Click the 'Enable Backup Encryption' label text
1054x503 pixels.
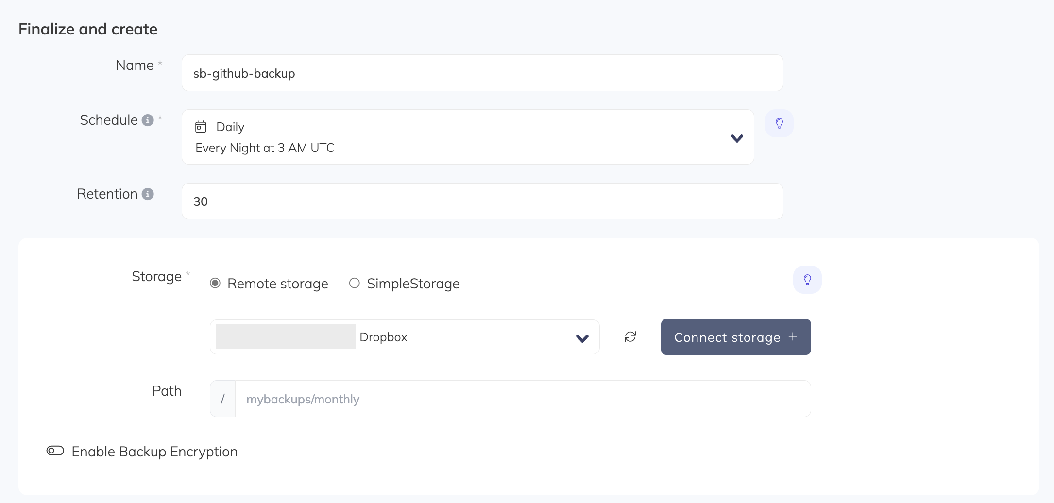click(154, 452)
